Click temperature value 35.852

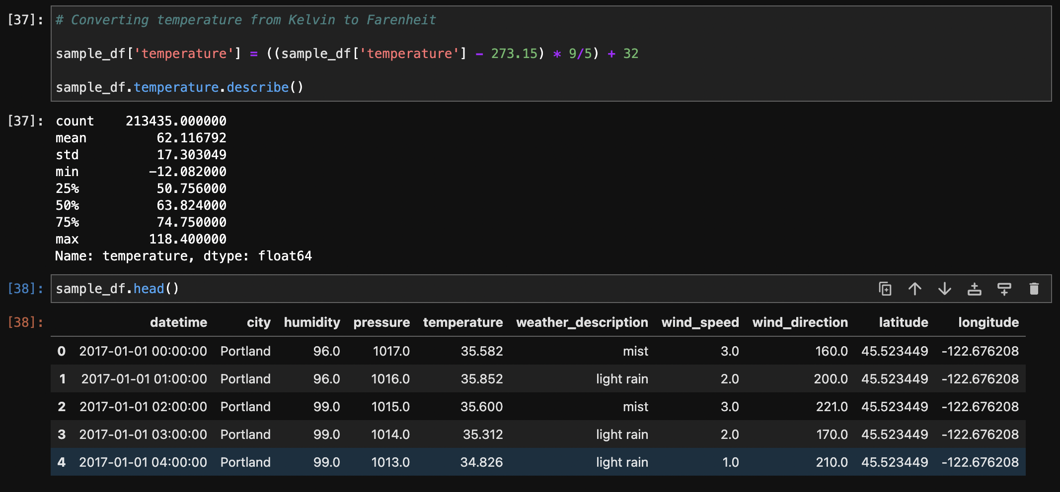(x=482, y=379)
